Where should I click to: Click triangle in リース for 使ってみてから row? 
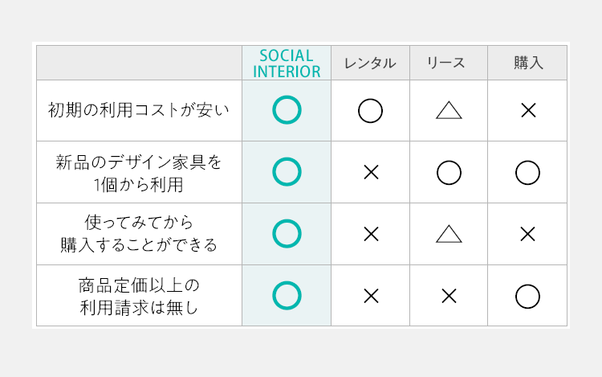pyautogui.click(x=449, y=234)
